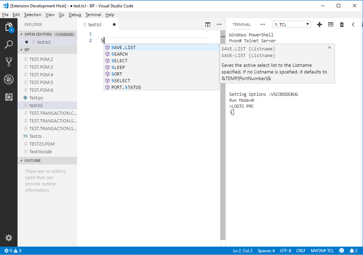Open the Extensions view icon
Image resolution: width=363 pixels, height=255 pixels.
(x=9, y=97)
